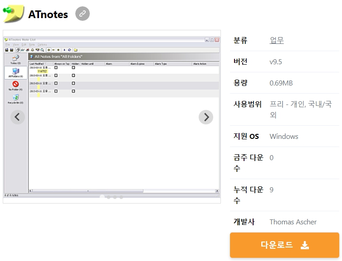Click the 누적 다운수 label

point(249,195)
